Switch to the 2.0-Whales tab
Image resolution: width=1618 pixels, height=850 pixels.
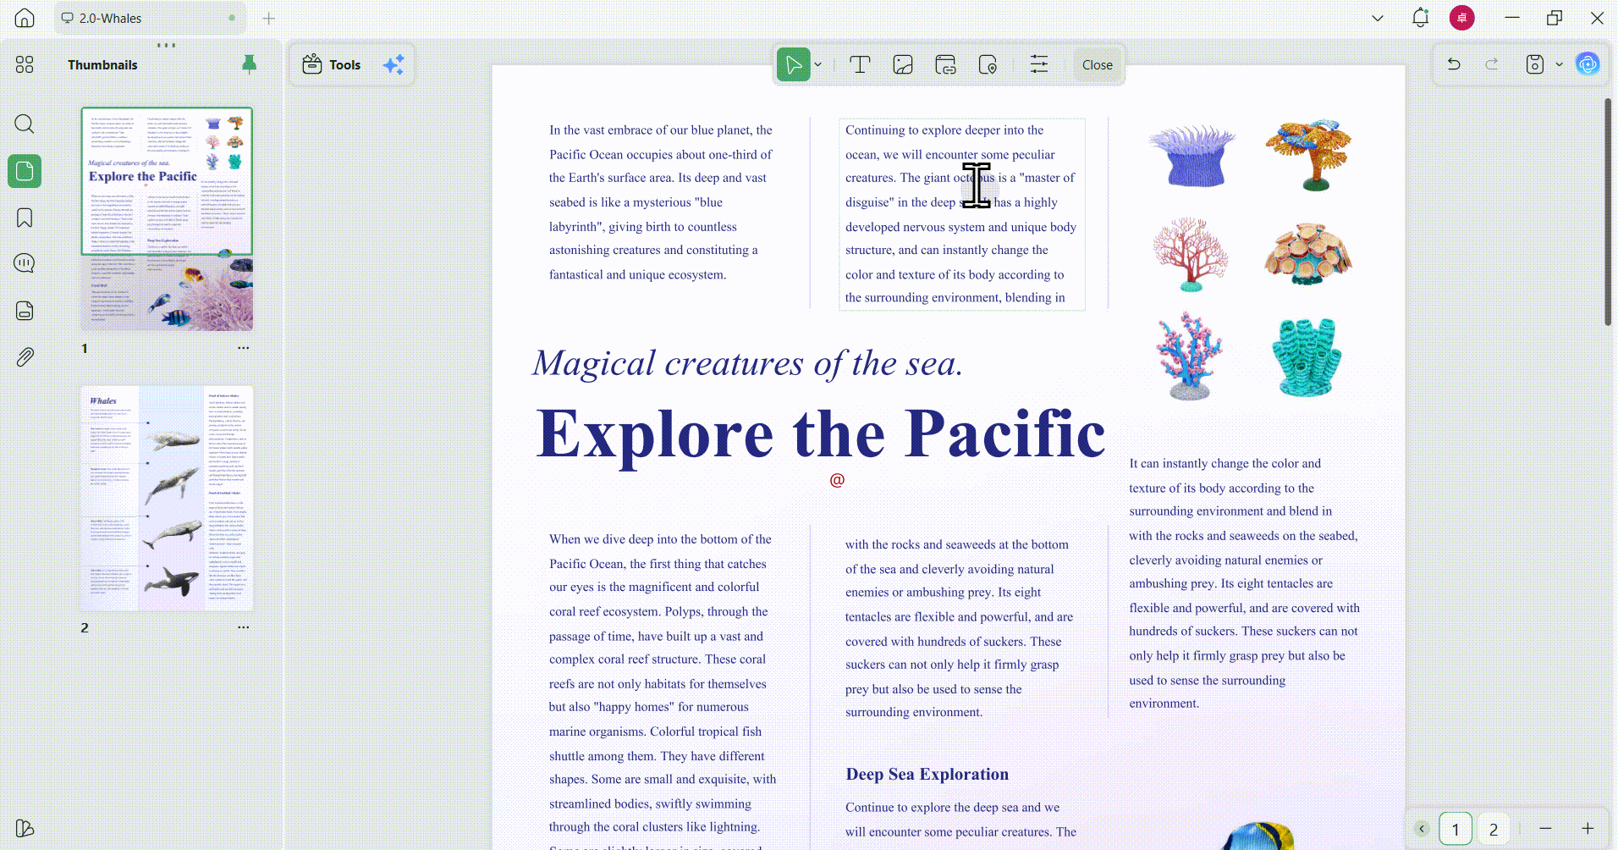click(x=150, y=18)
